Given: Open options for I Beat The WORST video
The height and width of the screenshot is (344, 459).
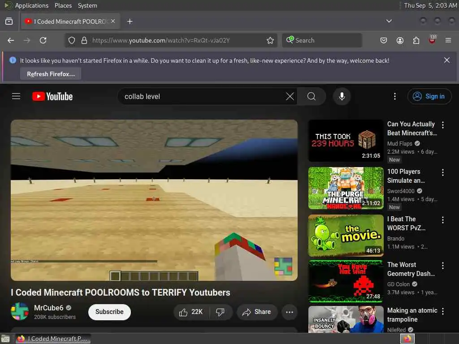Looking at the screenshot, I should (442, 220).
